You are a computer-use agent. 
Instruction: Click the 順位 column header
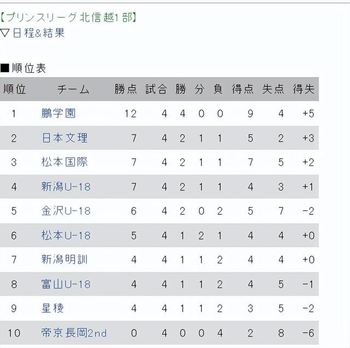[x=15, y=89]
